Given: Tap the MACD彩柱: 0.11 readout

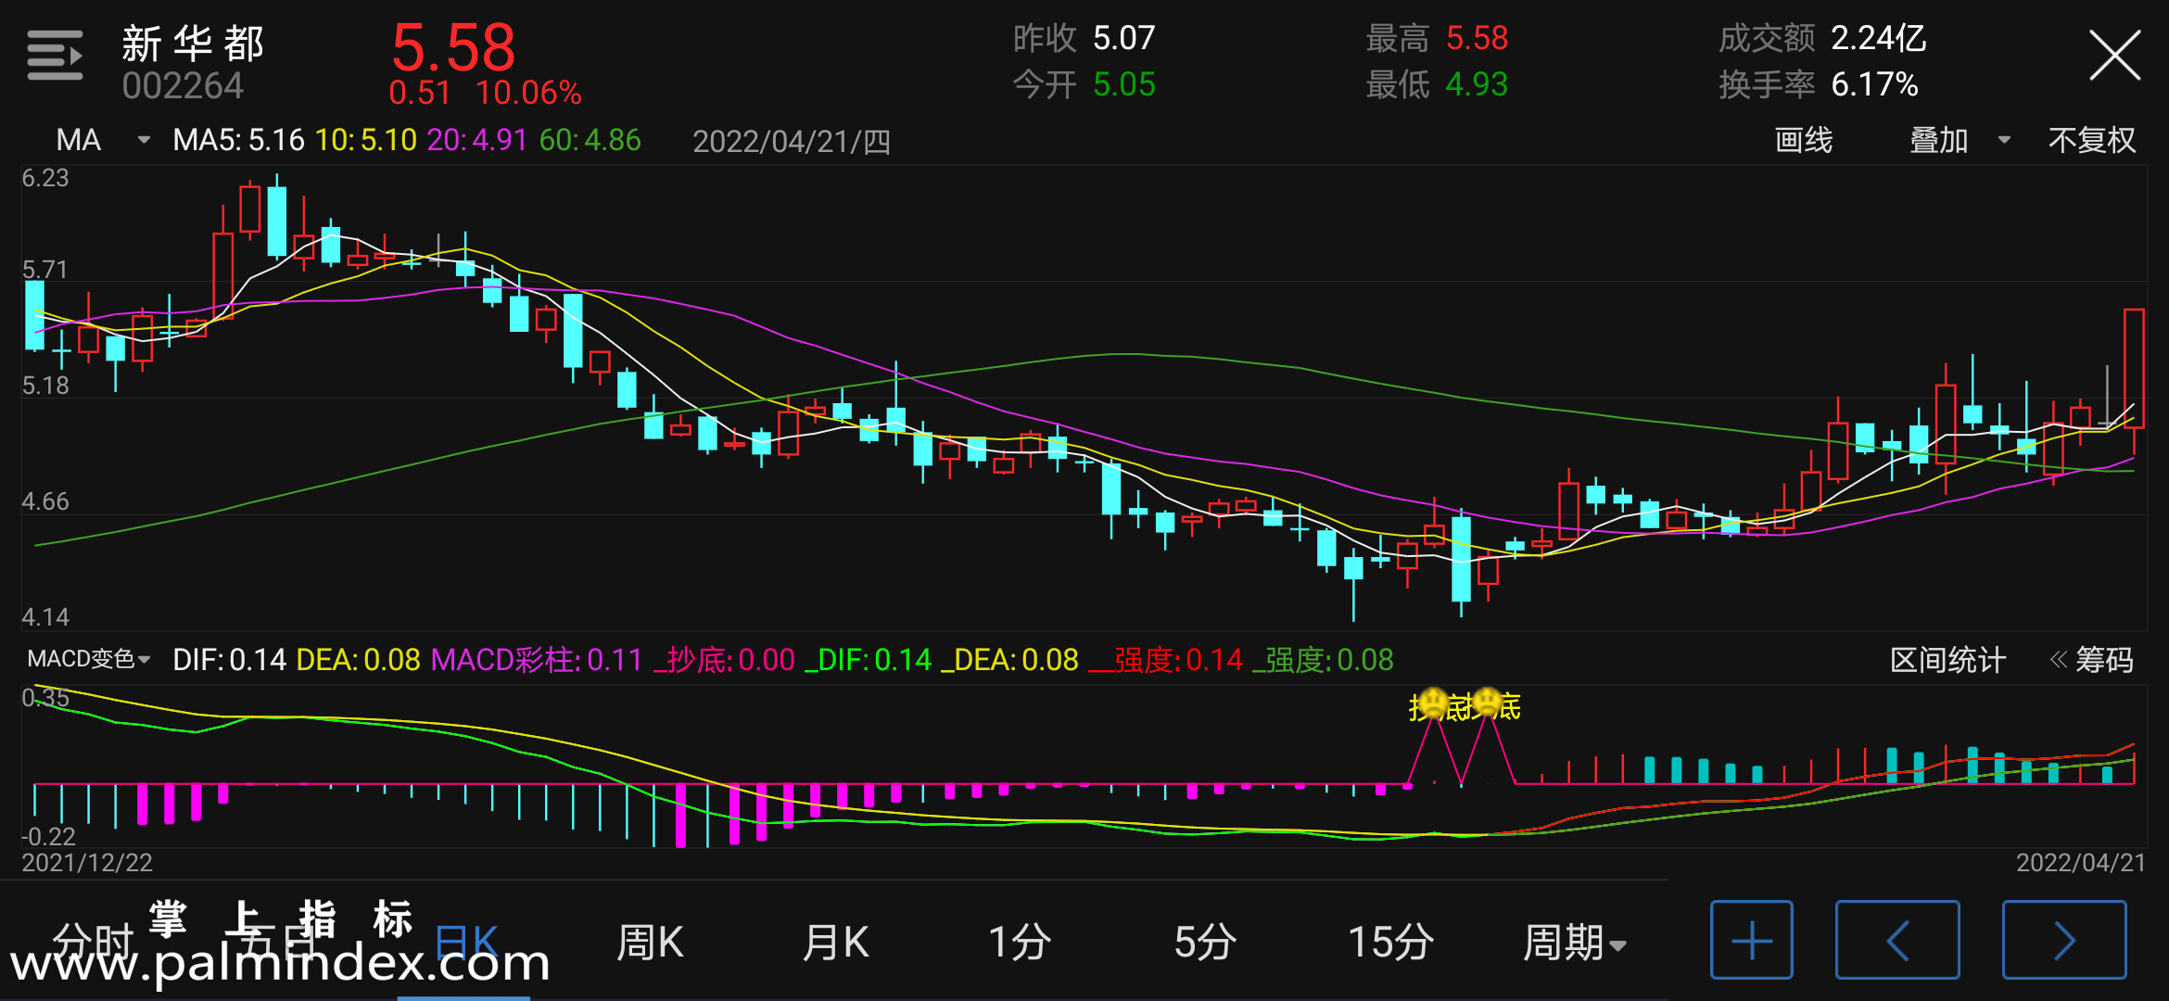Looking at the screenshot, I should click(x=537, y=660).
